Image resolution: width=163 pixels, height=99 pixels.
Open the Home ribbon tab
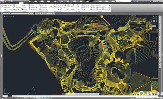pyautogui.click(x=6, y=3)
